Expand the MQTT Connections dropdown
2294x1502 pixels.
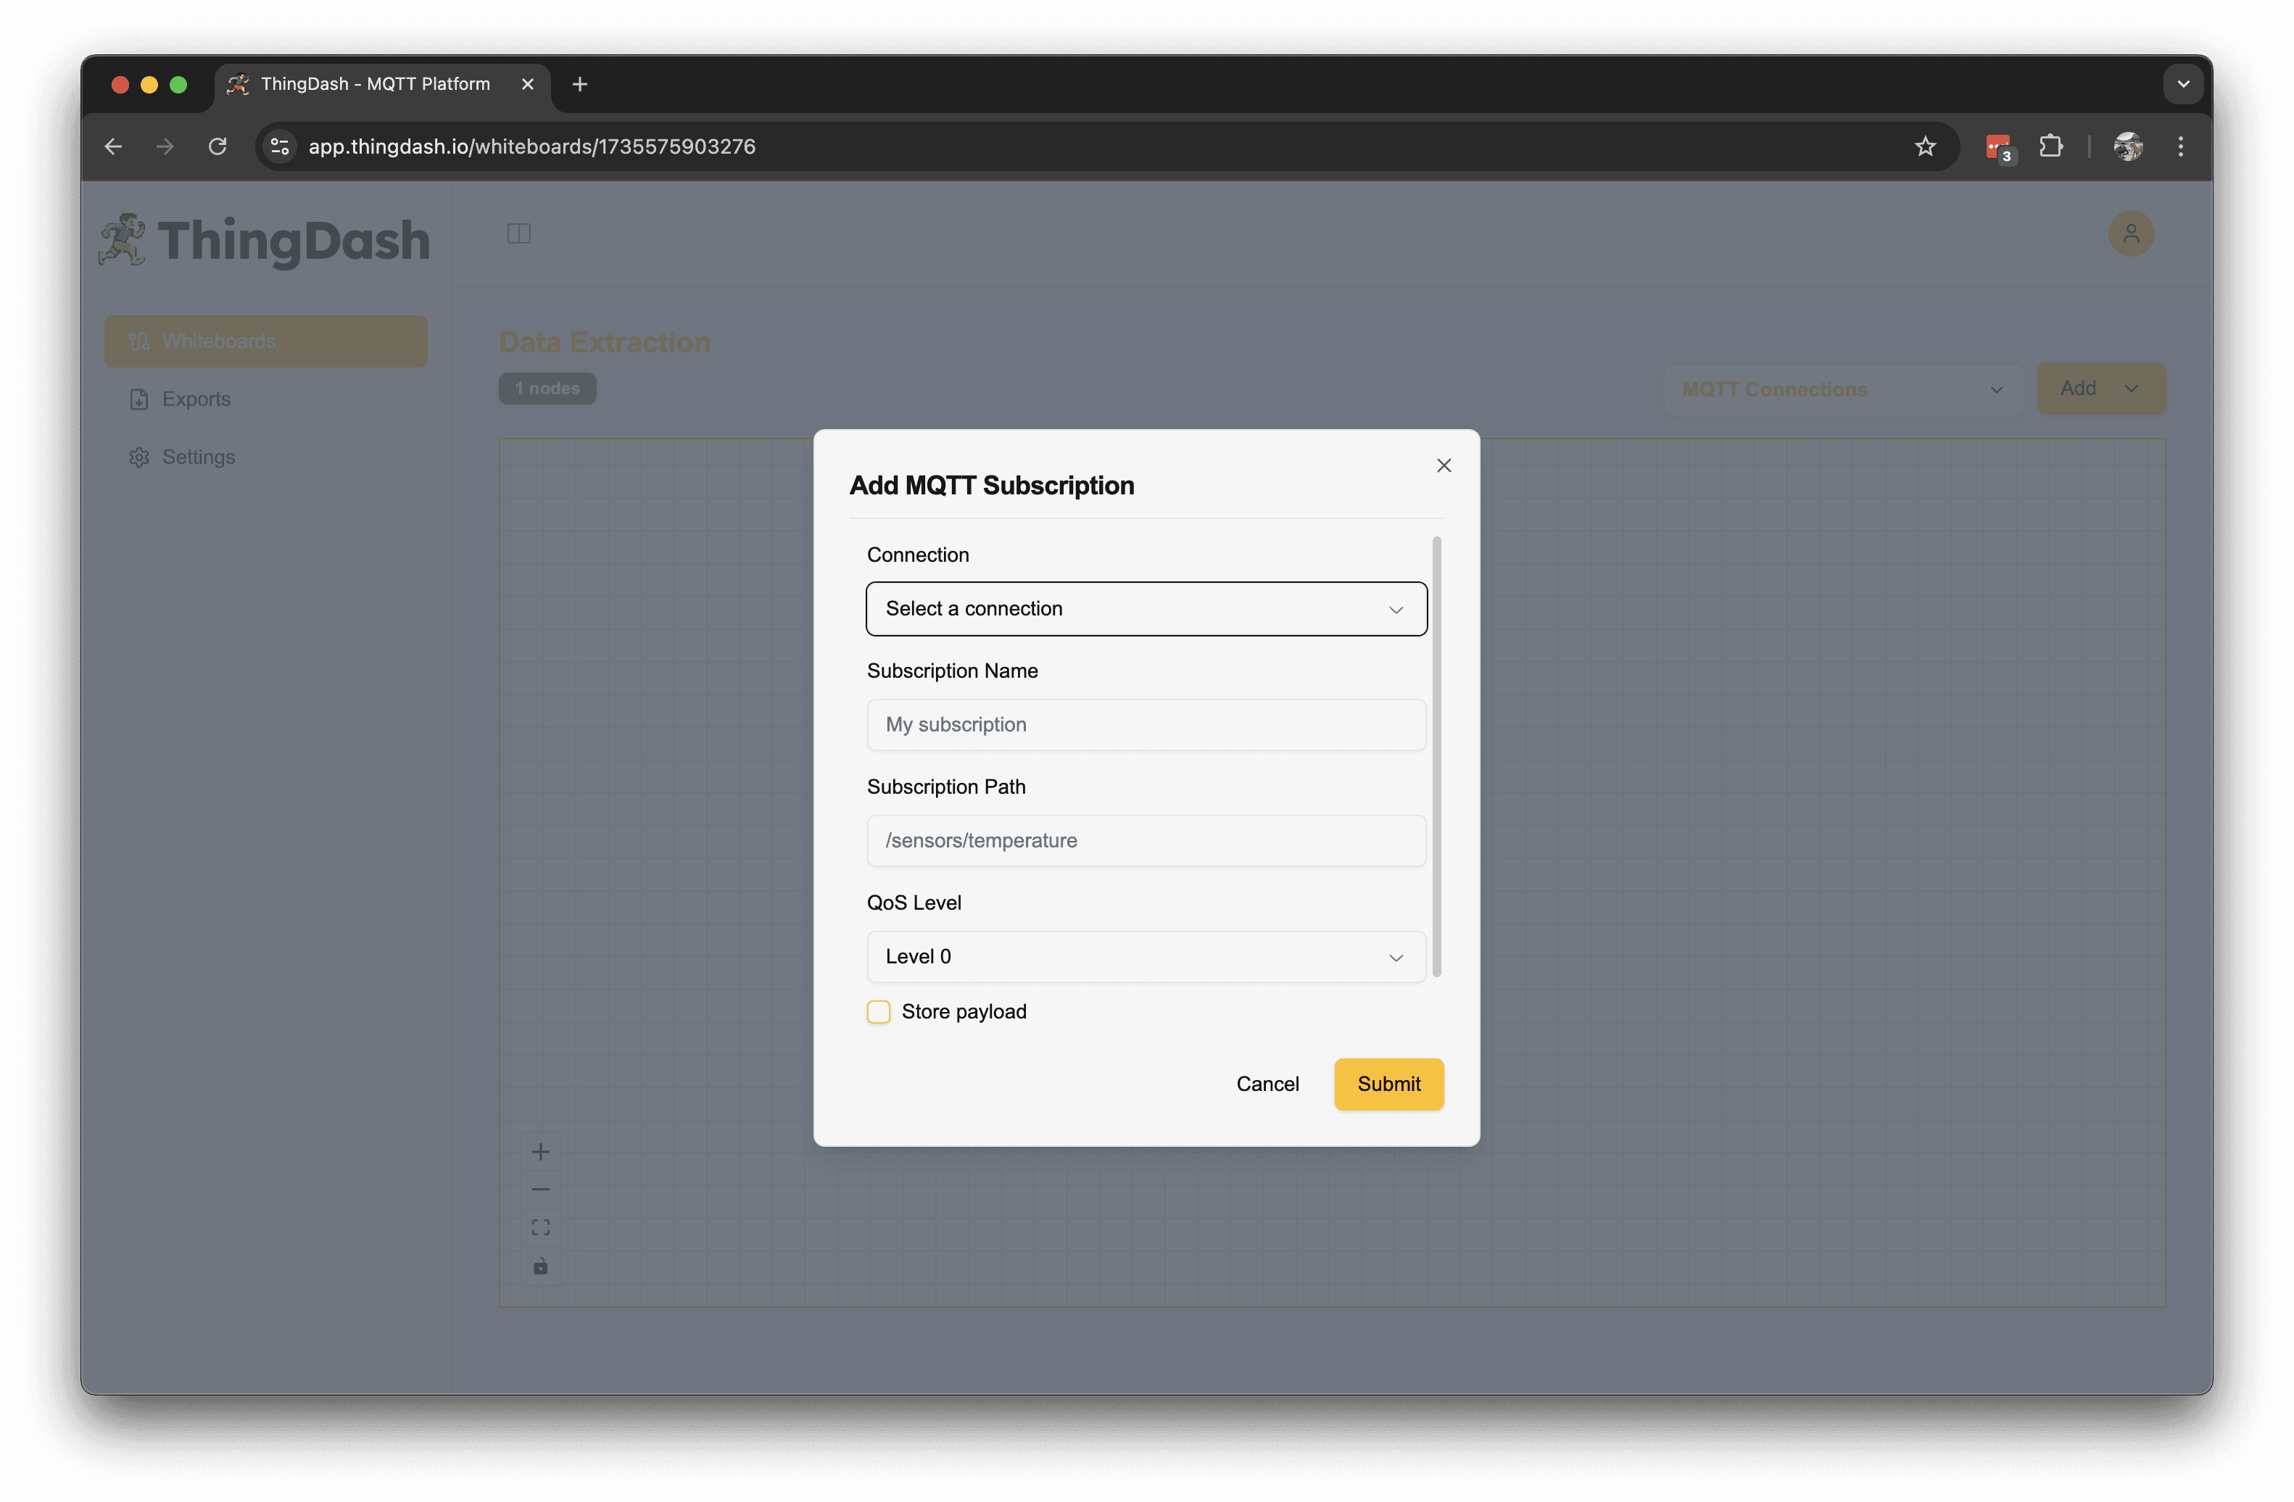[x=1843, y=389]
